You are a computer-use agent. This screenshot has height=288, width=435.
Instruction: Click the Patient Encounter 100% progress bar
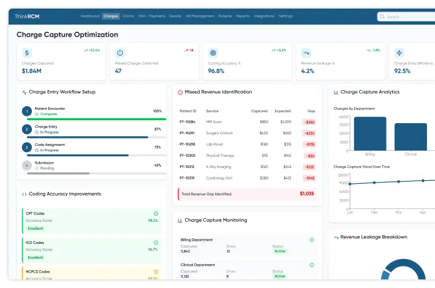coord(97,119)
